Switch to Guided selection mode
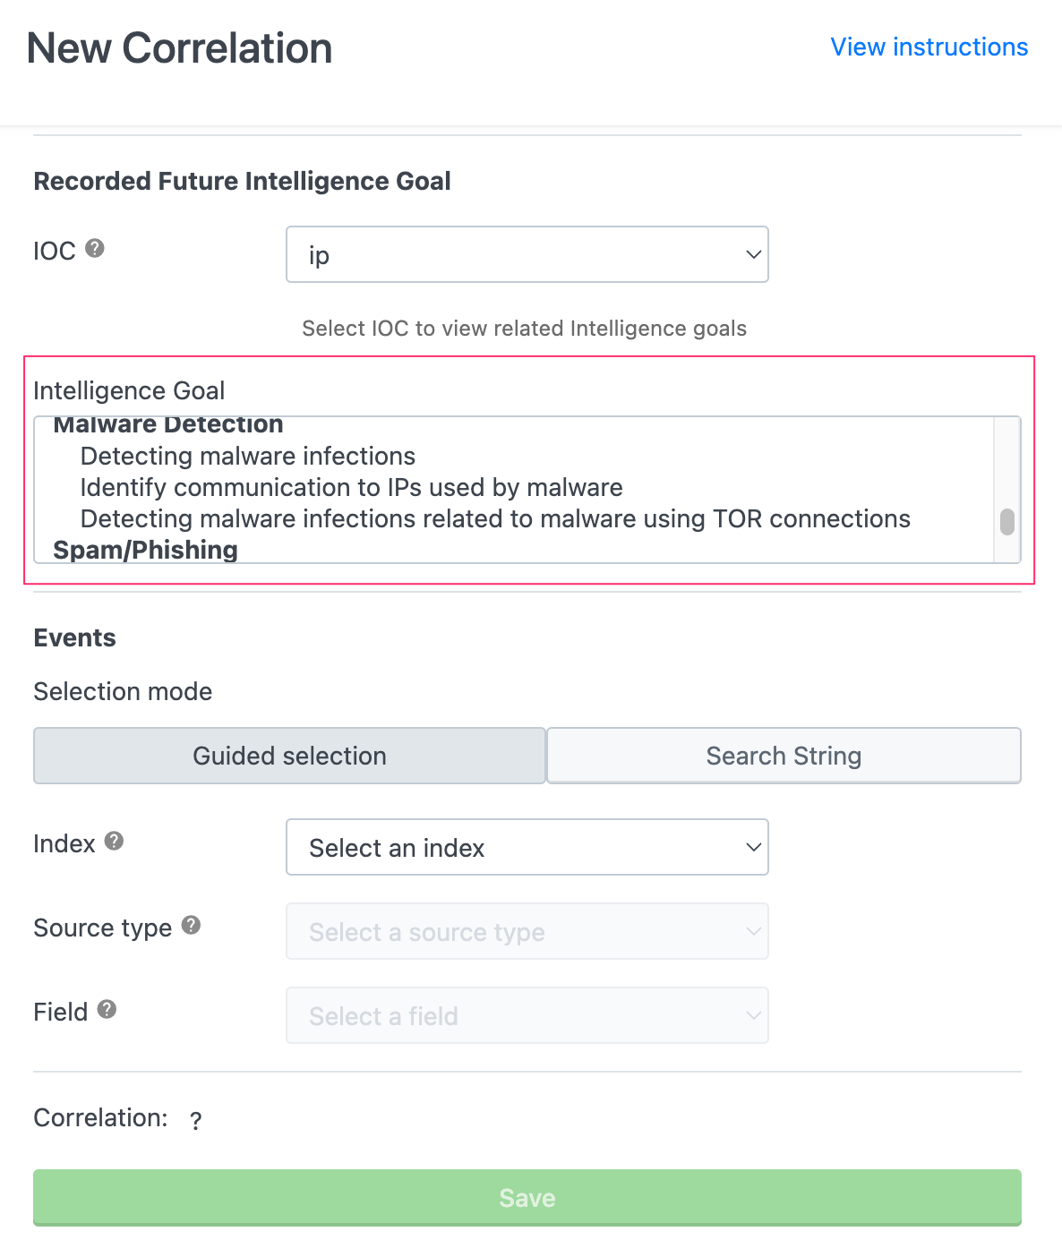 click(x=289, y=756)
